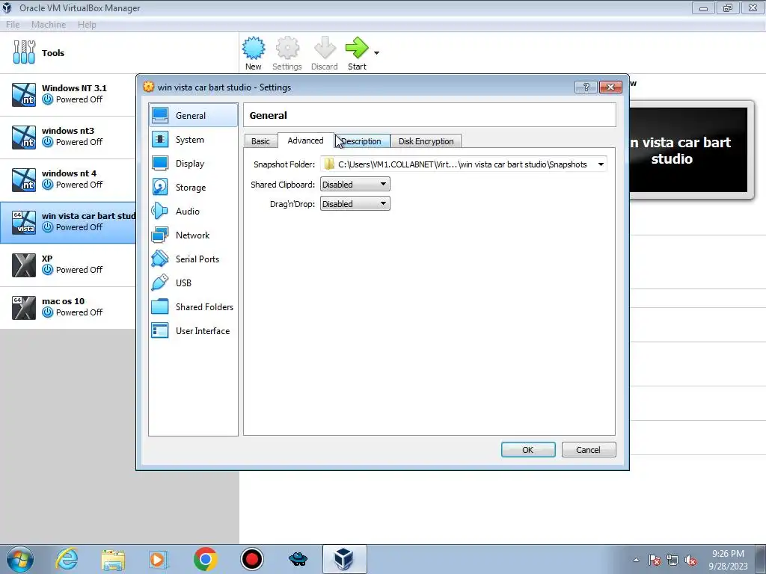Viewport: 766px width, 574px height.
Task: Click the network tray icon
Action: [672, 561]
